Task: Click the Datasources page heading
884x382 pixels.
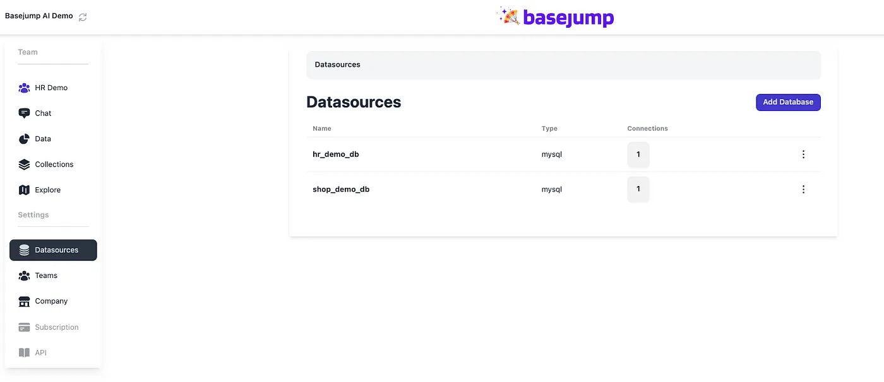Action: pos(354,102)
